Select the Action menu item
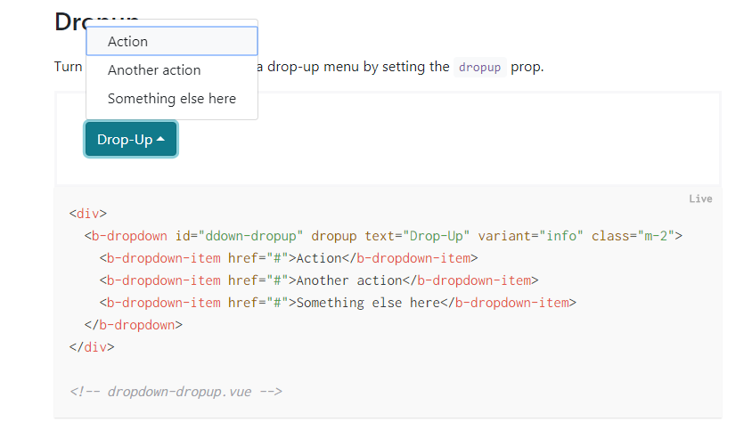This screenshot has width=752, height=422. (172, 41)
